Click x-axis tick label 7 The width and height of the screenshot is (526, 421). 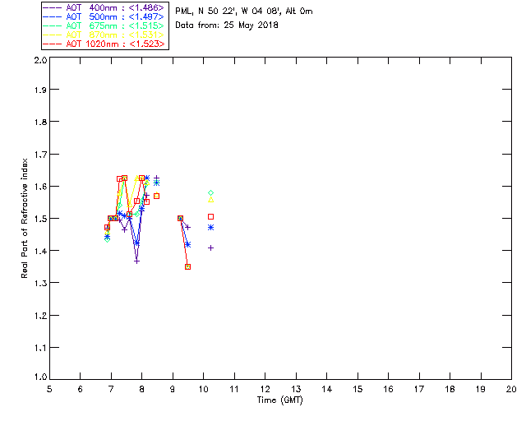[x=111, y=389]
